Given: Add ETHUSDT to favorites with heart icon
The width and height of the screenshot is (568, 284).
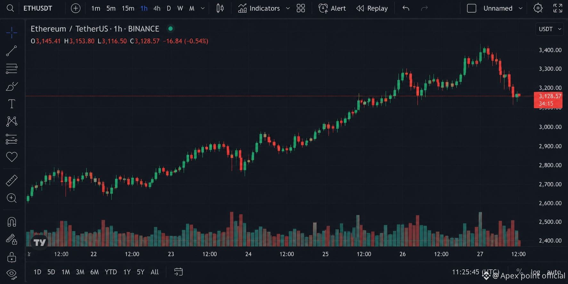Looking at the screenshot, I should click(x=12, y=157).
